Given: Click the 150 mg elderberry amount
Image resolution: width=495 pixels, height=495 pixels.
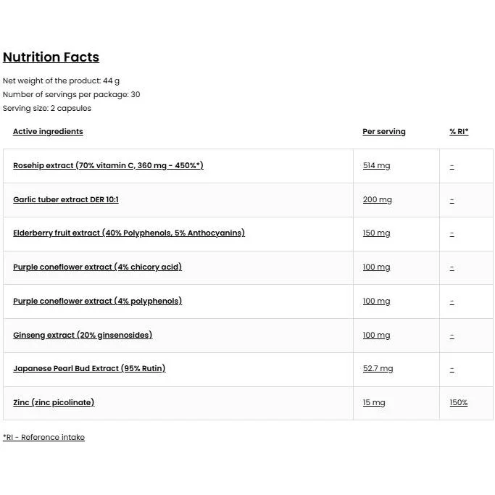Looking at the screenshot, I should click(377, 233).
